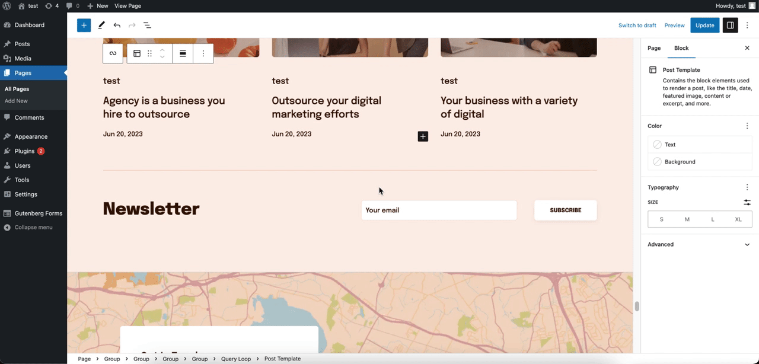This screenshot has width=759, height=364.
Task: Toggle custom font size control
Action: point(747,202)
